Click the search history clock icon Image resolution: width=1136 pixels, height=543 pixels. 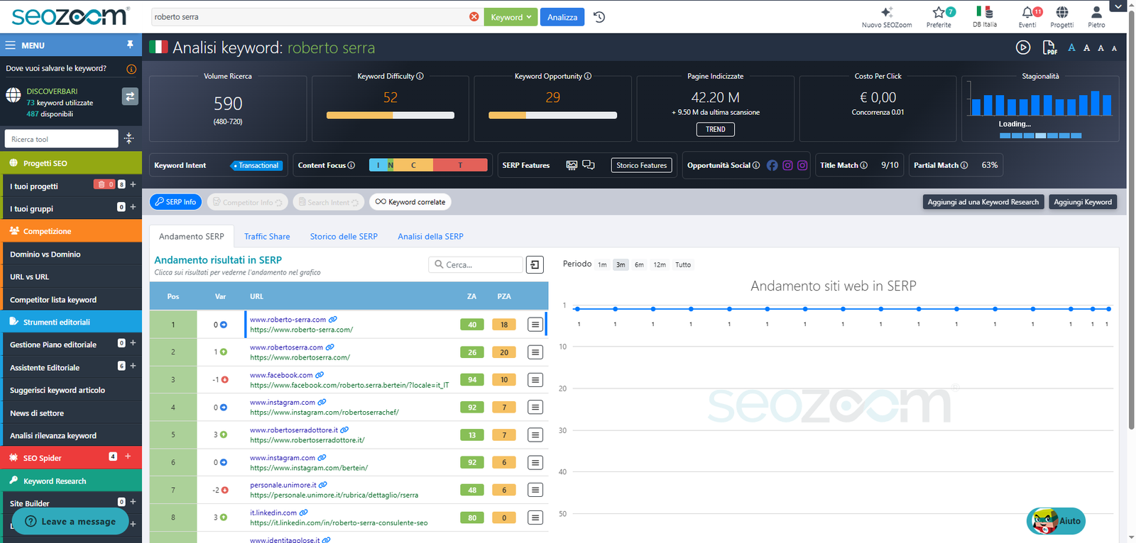tap(599, 17)
